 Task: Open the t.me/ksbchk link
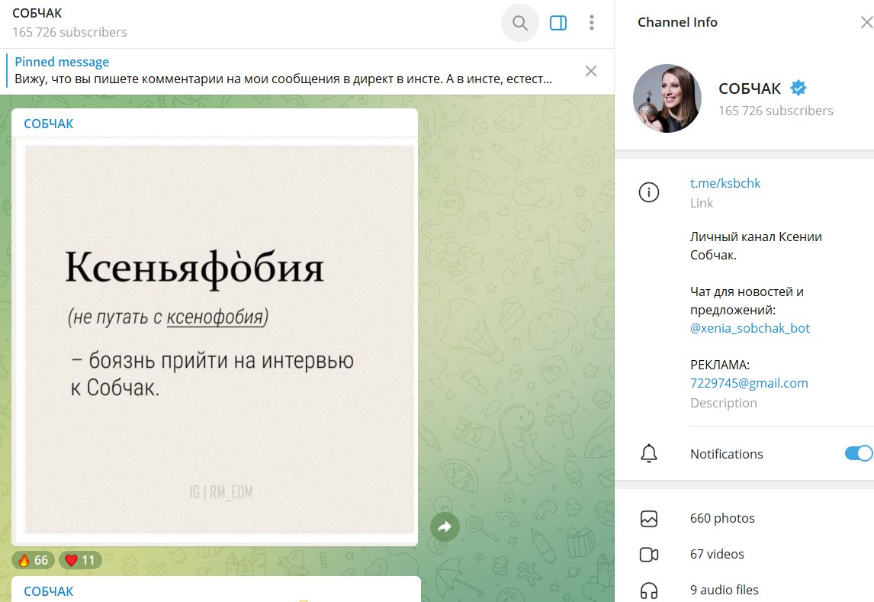(725, 183)
